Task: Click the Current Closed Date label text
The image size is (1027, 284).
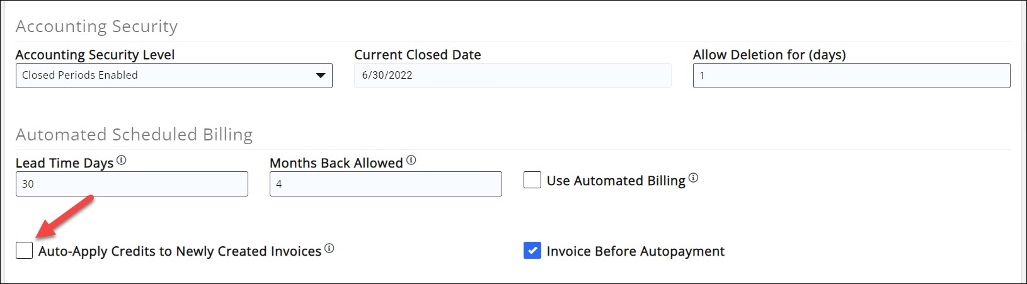Action: [x=417, y=55]
